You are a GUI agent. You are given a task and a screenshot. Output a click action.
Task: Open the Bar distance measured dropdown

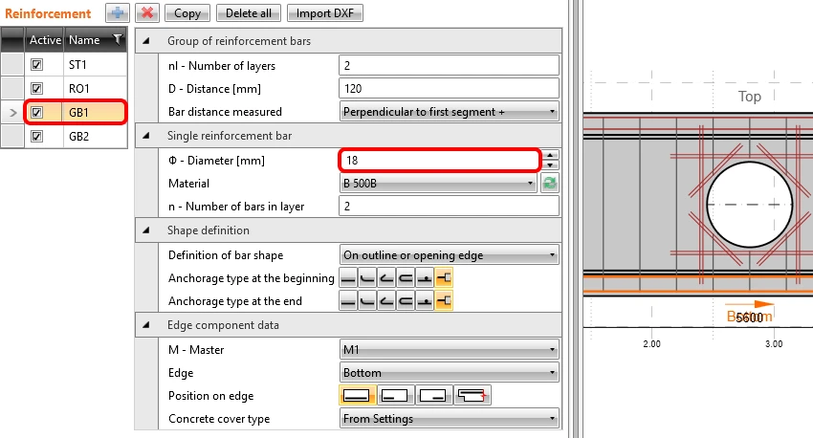point(449,112)
